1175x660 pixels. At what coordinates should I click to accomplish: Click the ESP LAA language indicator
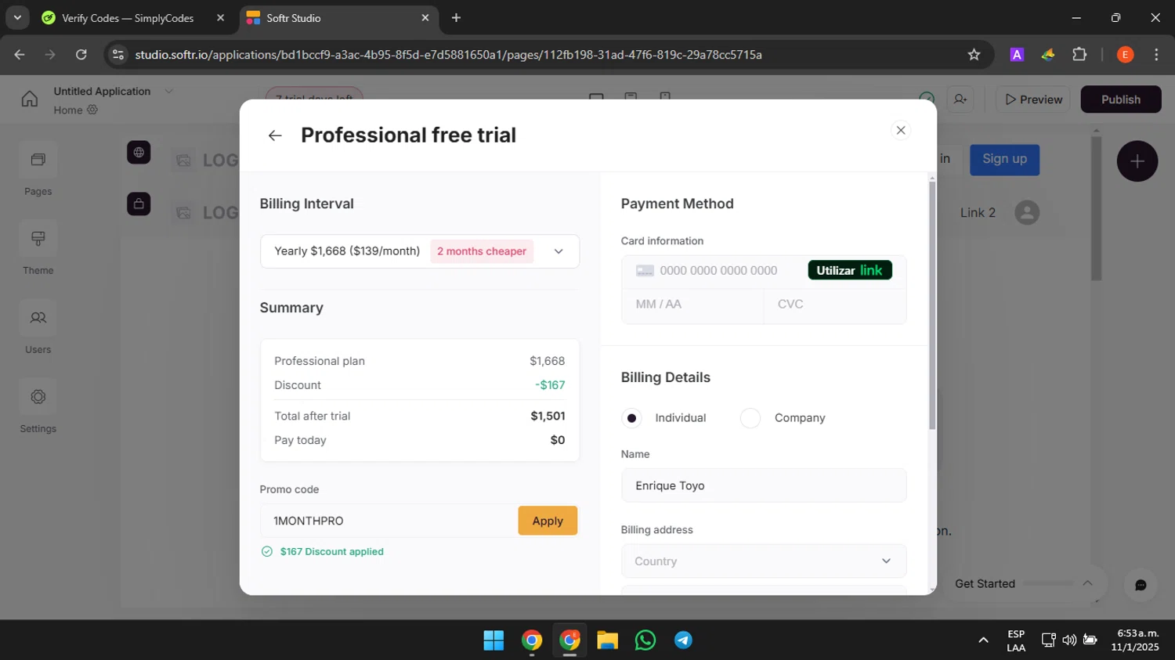coord(1016,640)
